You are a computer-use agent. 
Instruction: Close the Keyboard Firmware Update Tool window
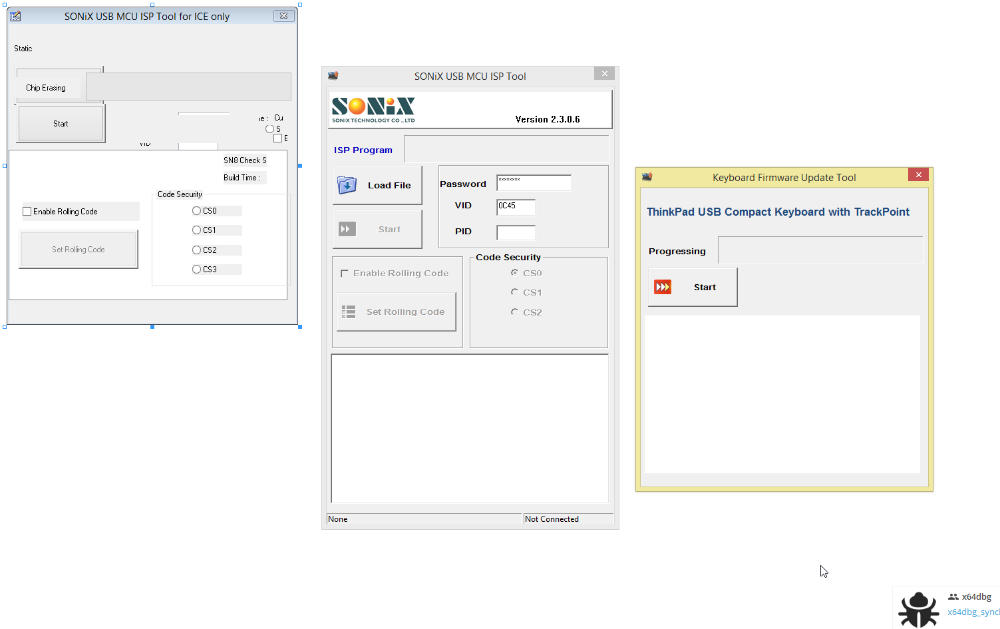coord(918,174)
